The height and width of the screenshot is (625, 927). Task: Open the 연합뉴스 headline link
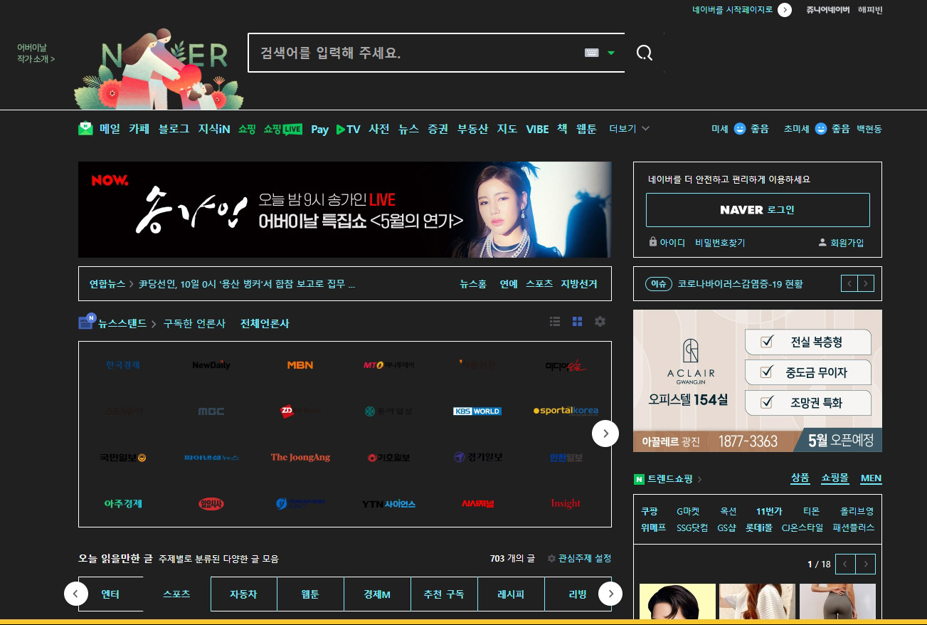pos(246,284)
